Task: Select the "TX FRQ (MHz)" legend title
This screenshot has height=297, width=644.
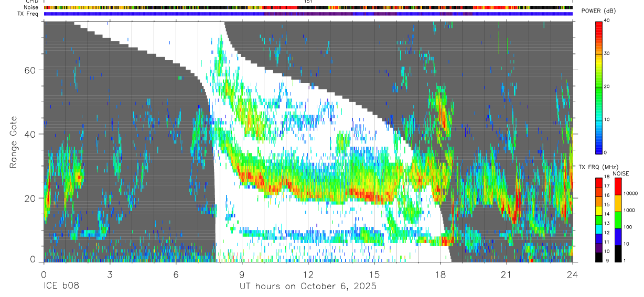Action: 598,167
